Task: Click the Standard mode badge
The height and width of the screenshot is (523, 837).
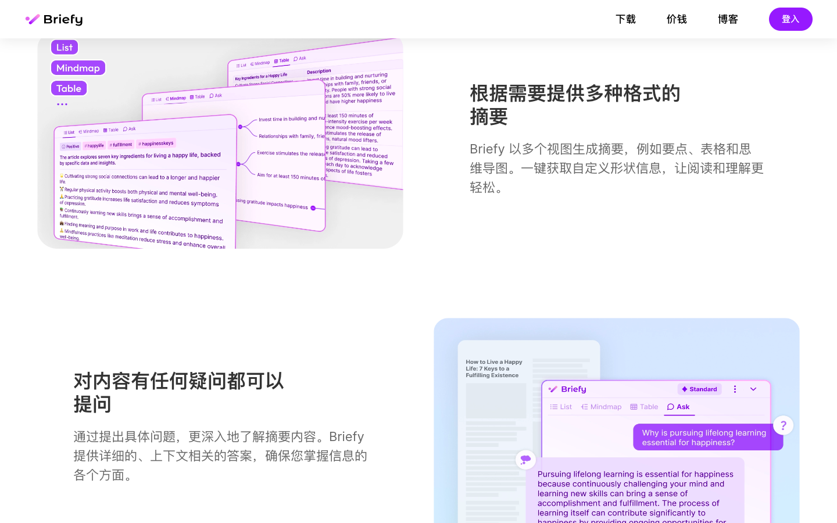Action: click(699, 389)
